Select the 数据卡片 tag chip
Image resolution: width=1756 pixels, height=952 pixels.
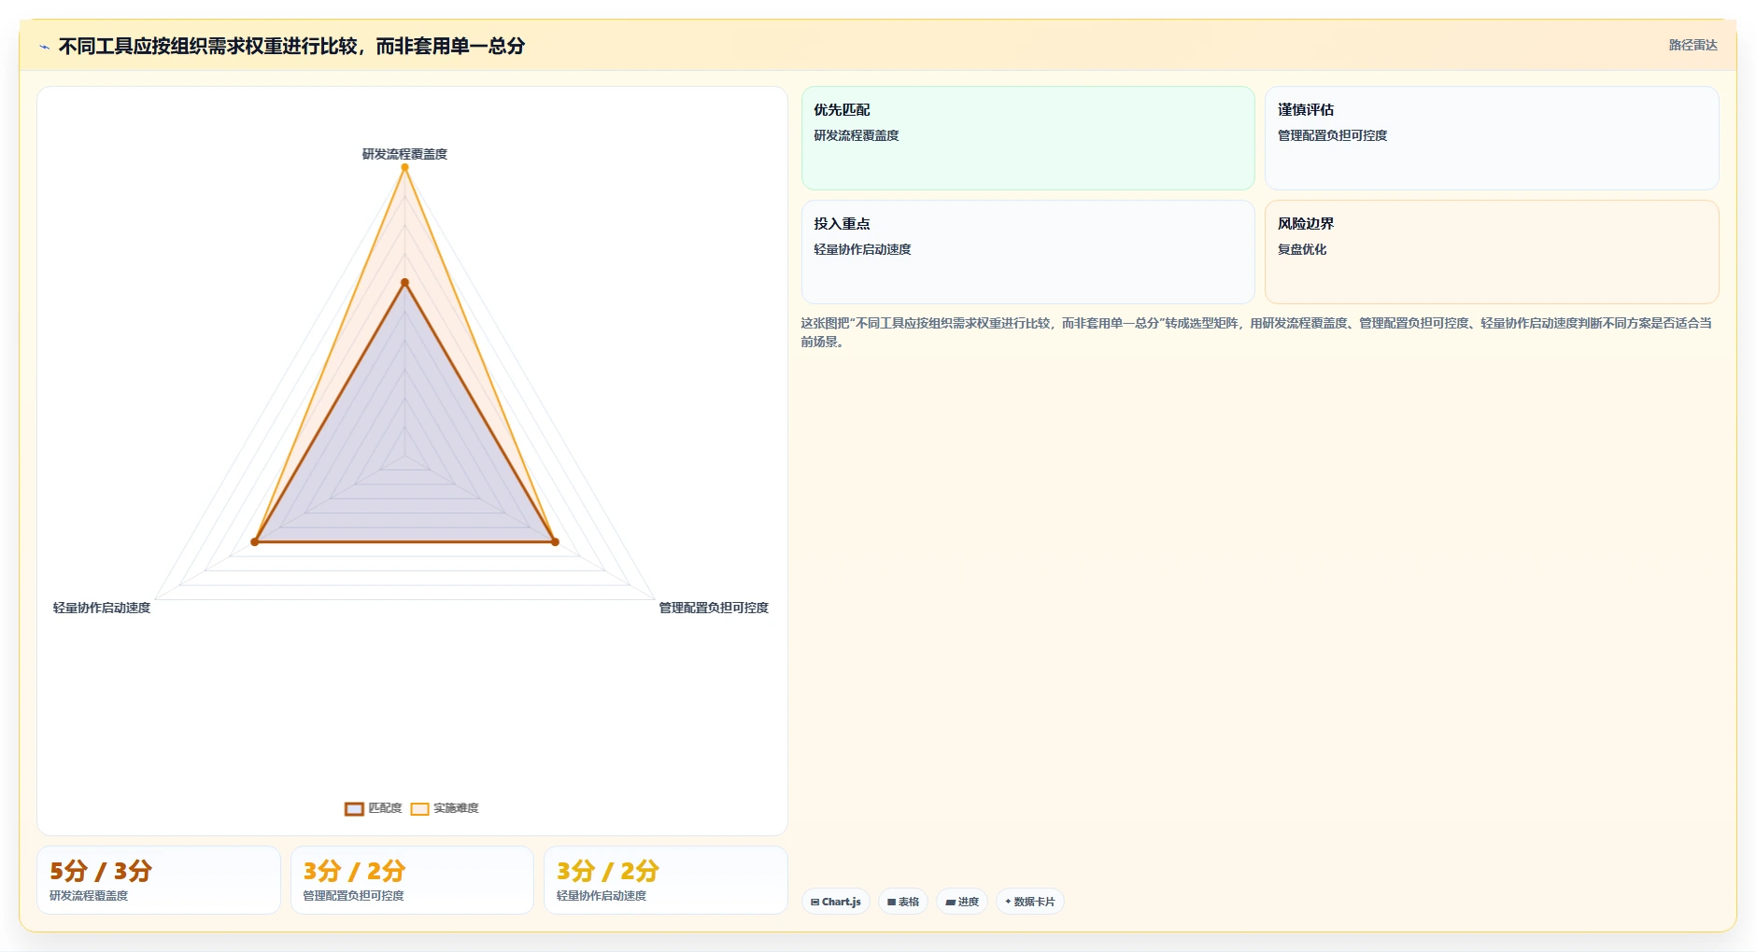[x=1030, y=902]
